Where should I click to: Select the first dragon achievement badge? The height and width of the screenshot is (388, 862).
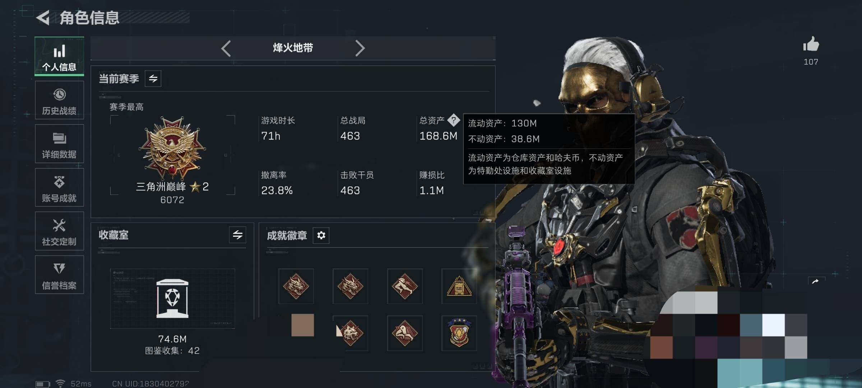pos(296,286)
